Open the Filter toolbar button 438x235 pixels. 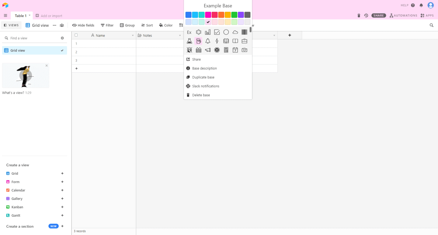(107, 25)
